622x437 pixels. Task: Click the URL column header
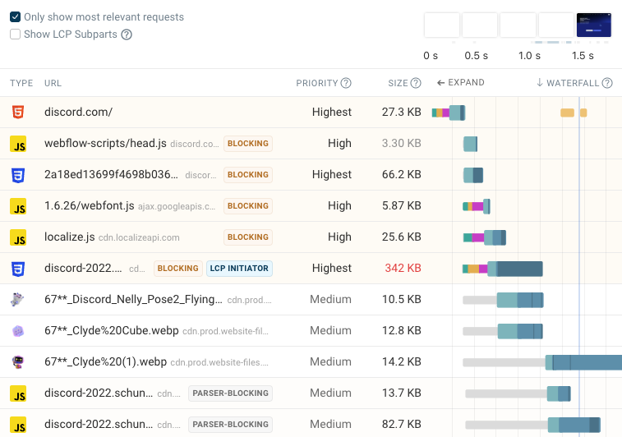pyautogui.click(x=53, y=83)
